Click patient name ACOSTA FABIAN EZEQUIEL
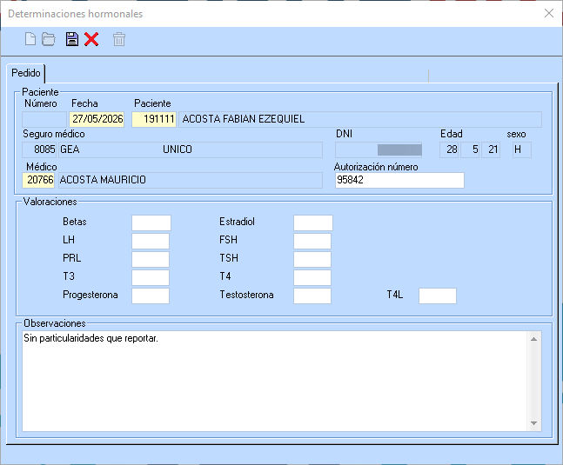This screenshot has height=465, width=563. point(360,119)
